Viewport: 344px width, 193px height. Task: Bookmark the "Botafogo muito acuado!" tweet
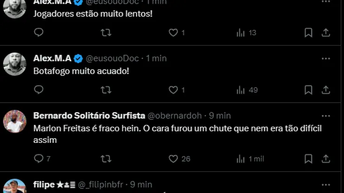coord(308,90)
